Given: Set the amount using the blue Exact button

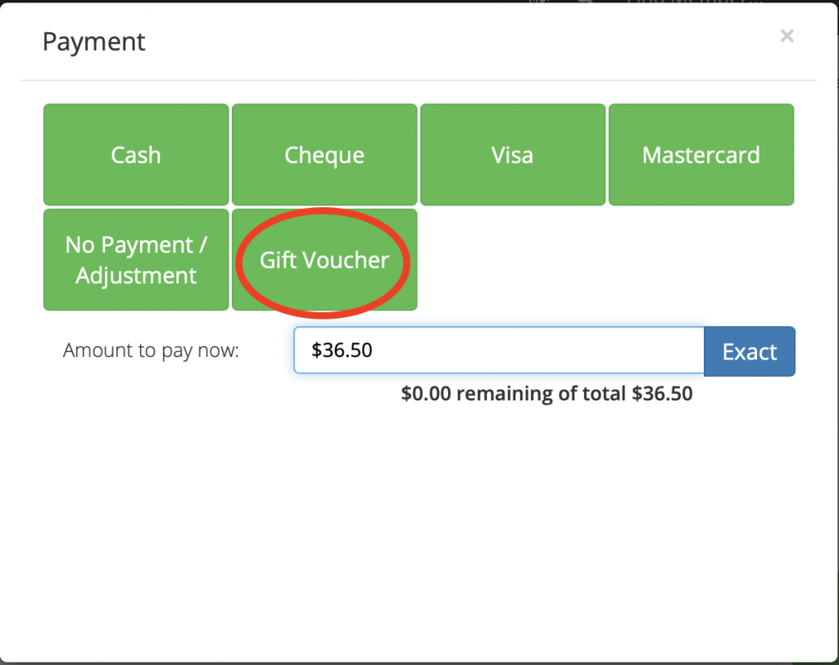Looking at the screenshot, I should [749, 351].
